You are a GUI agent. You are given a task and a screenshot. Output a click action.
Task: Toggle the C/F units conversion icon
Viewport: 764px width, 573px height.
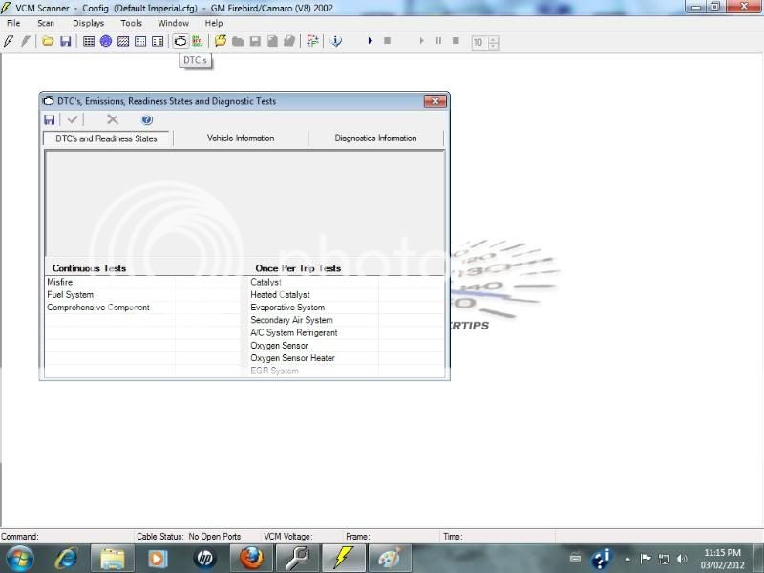tap(312, 41)
